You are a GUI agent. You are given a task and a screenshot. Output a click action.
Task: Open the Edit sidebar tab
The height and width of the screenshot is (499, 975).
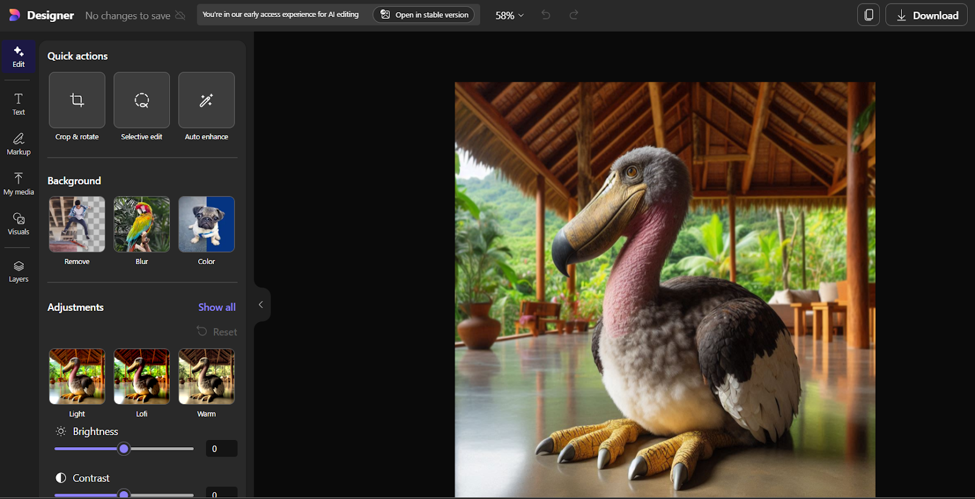click(x=18, y=57)
